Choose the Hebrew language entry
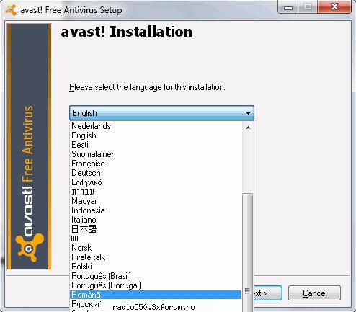The image size is (356, 312). (x=156, y=192)
